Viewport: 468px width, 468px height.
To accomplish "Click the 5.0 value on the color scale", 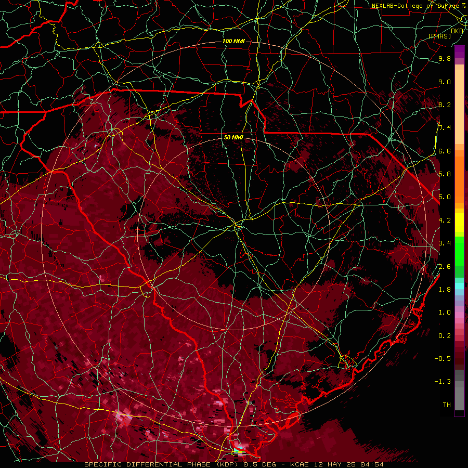I will point(445,197).
